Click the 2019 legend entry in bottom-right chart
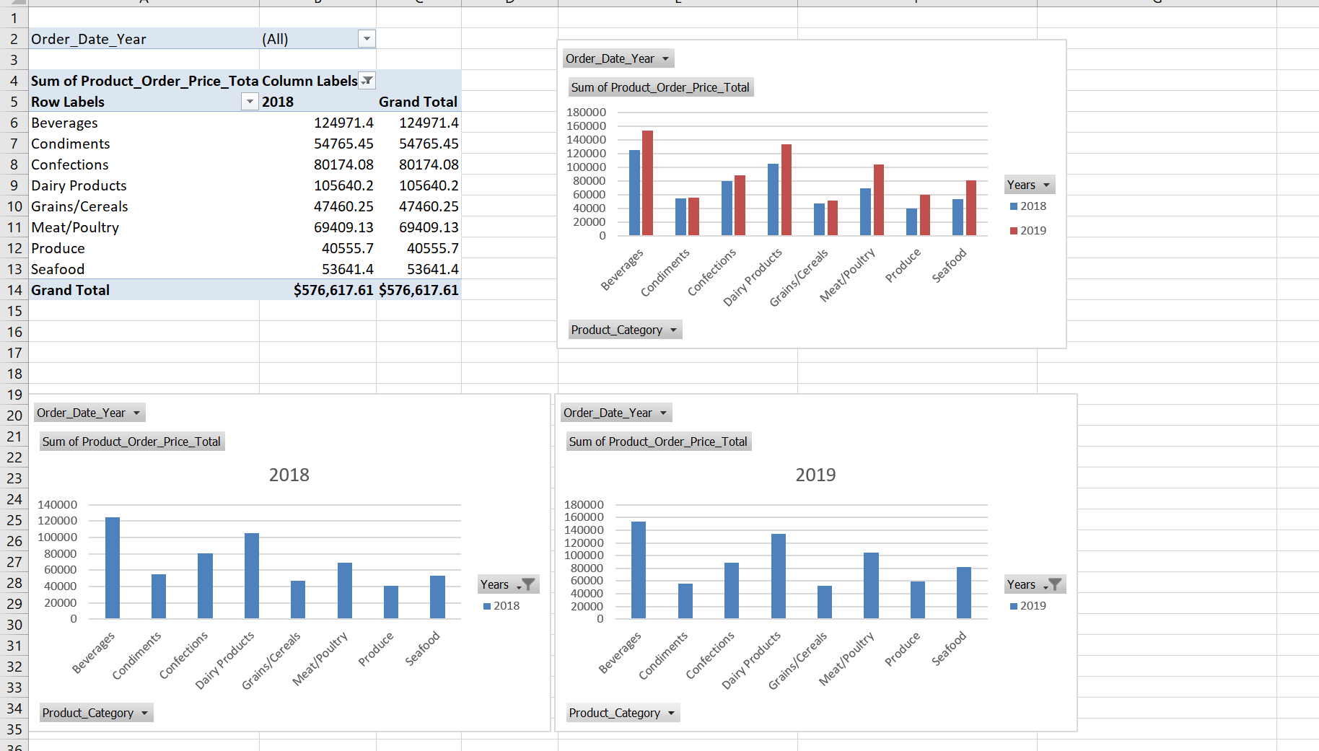 pos(1029,606)
